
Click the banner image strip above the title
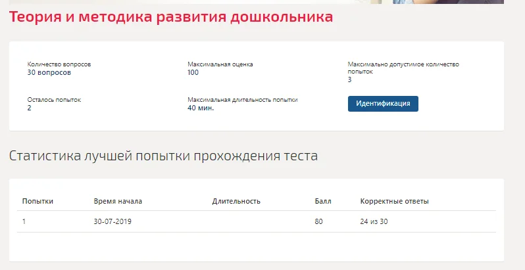[257, 2]
